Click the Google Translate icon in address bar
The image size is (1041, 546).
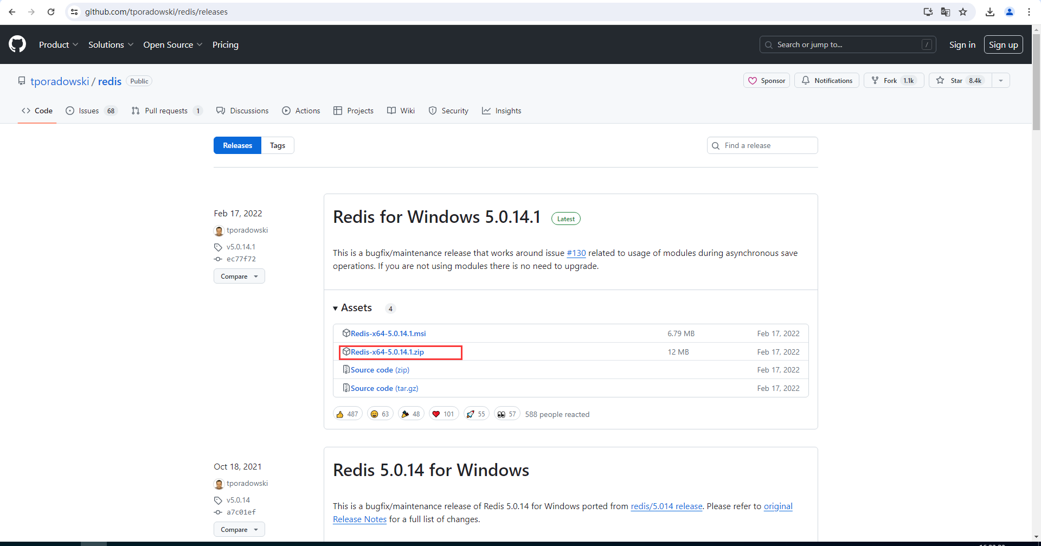tap(946, 12)
